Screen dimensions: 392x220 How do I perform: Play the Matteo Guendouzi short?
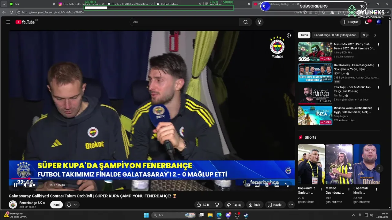[339, 164]
